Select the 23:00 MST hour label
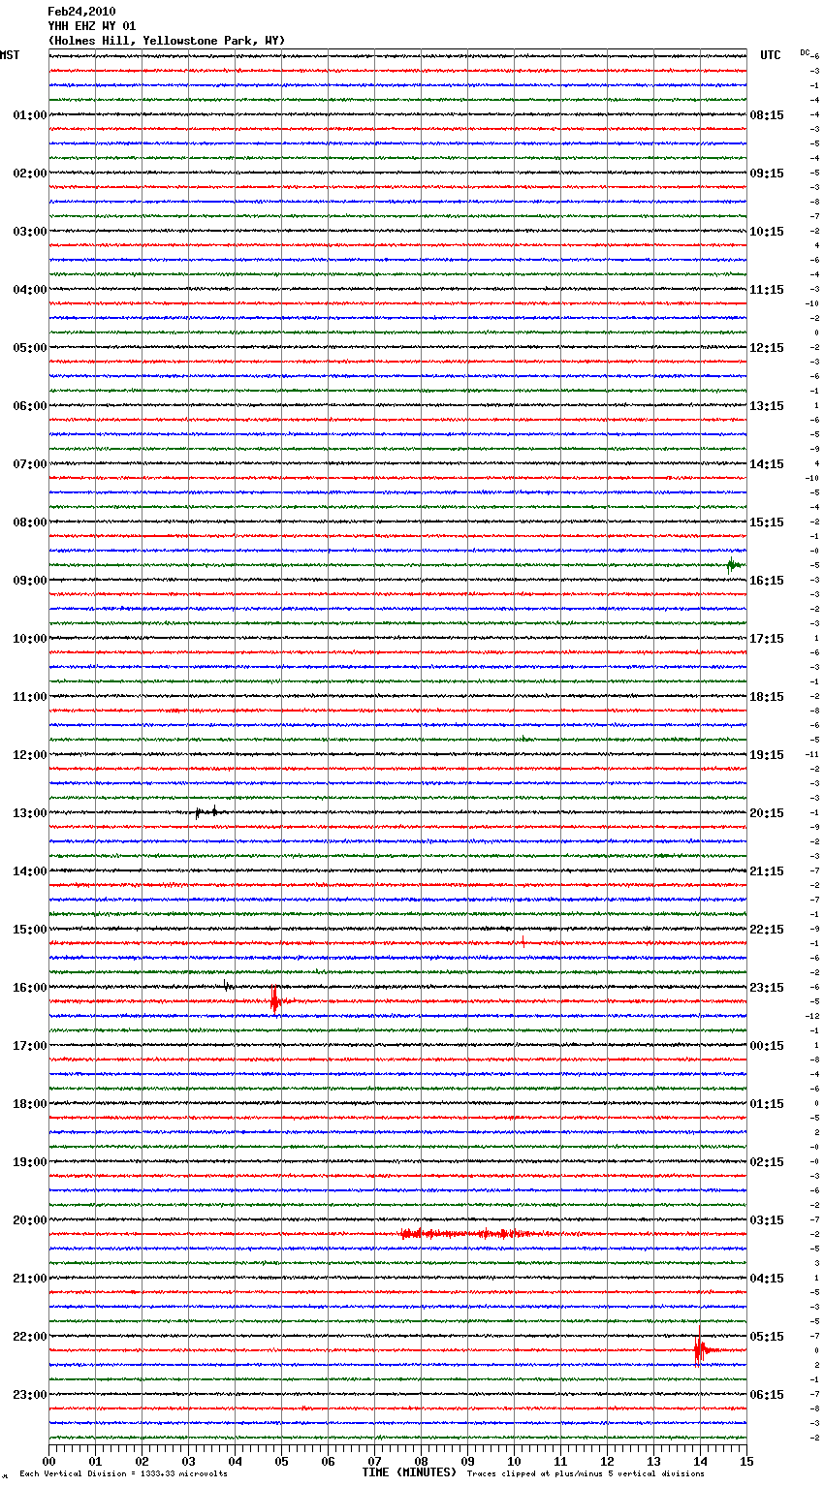Viewport: 824px width, 1487px height. point(30,1395)
